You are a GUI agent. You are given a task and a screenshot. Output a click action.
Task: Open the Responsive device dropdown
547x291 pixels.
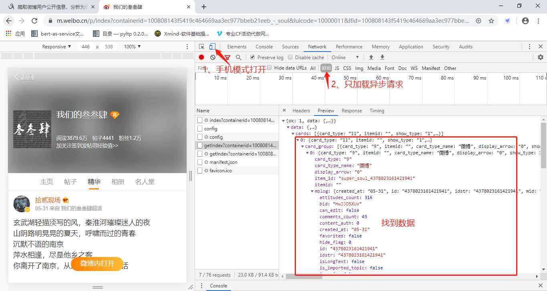point(56,47)
